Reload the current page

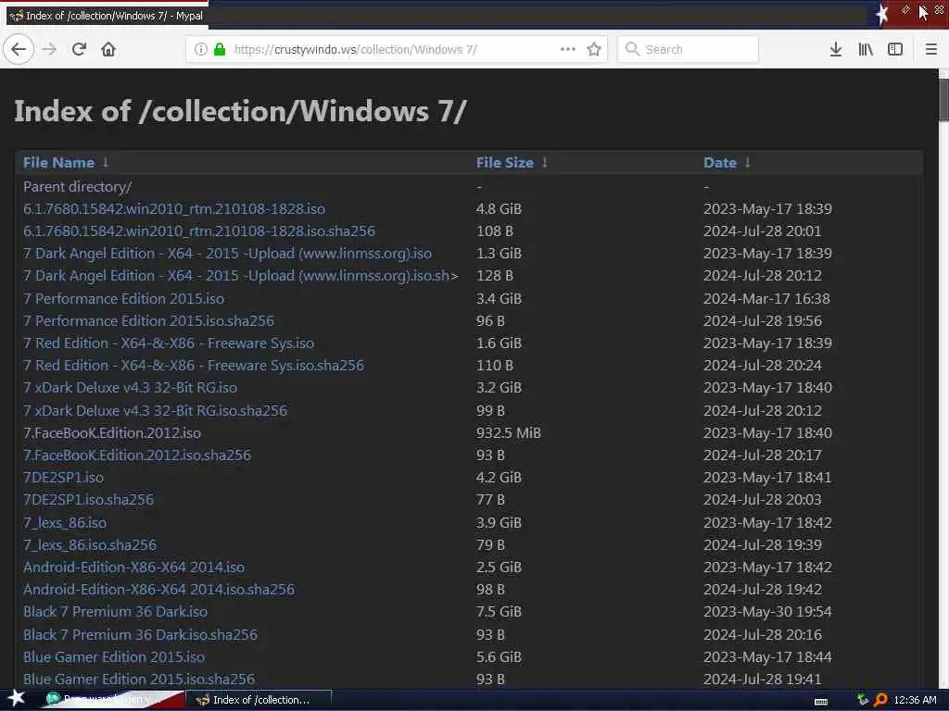pyautogui.click(x=79, y=49)
